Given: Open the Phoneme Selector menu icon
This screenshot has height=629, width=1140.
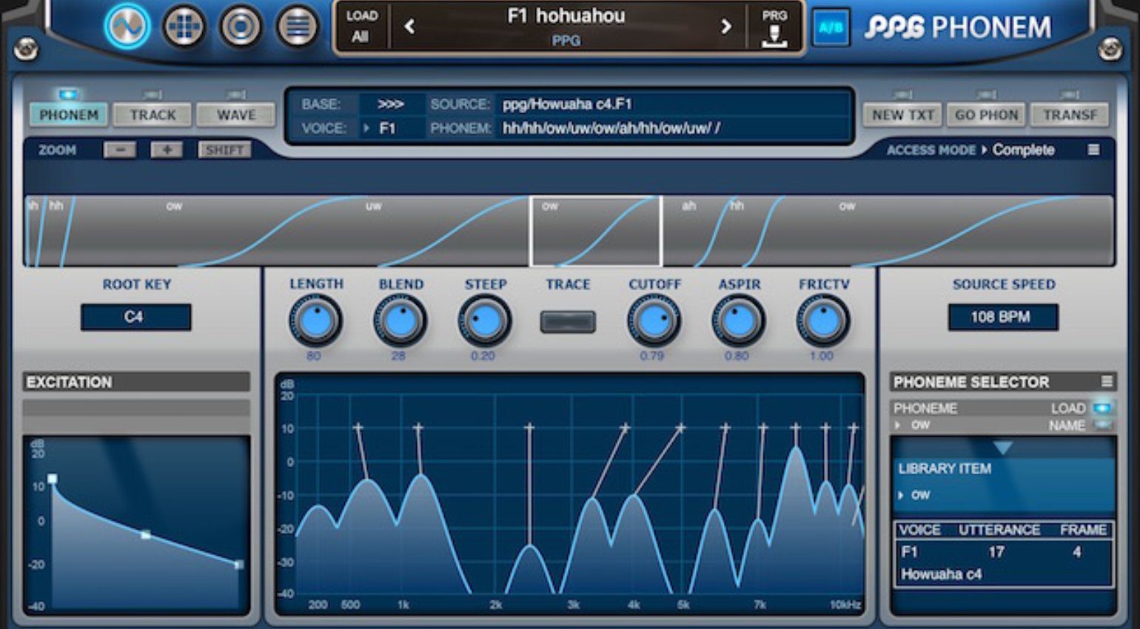Looking at the screenshot, I should pos(1107,382).
